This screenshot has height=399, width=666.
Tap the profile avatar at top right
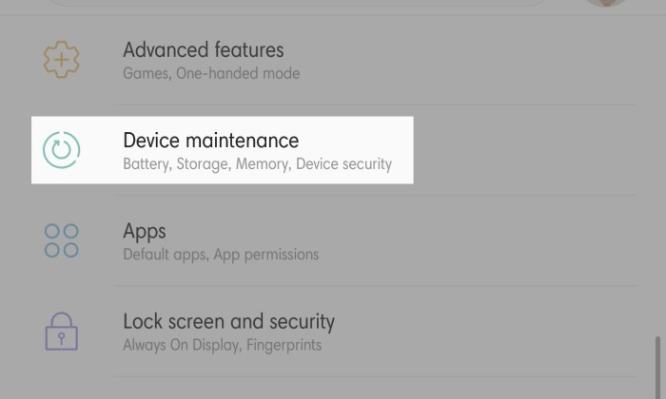click(x=606, y=4)
